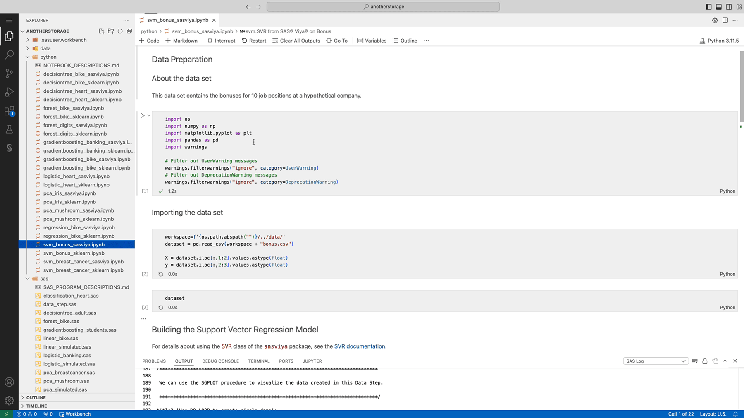744x418 pixels.
Task: Open the Search view
Action: coord(9,54)
